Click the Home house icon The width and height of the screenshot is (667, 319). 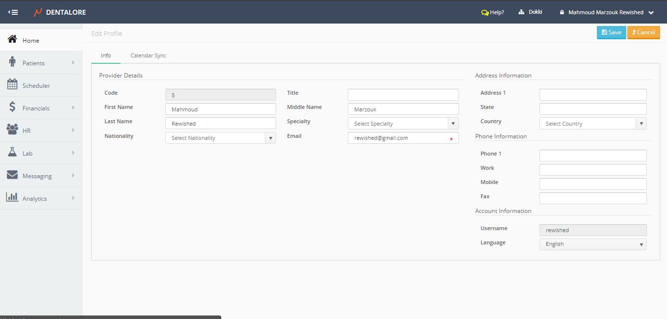[x=12, y=40]
